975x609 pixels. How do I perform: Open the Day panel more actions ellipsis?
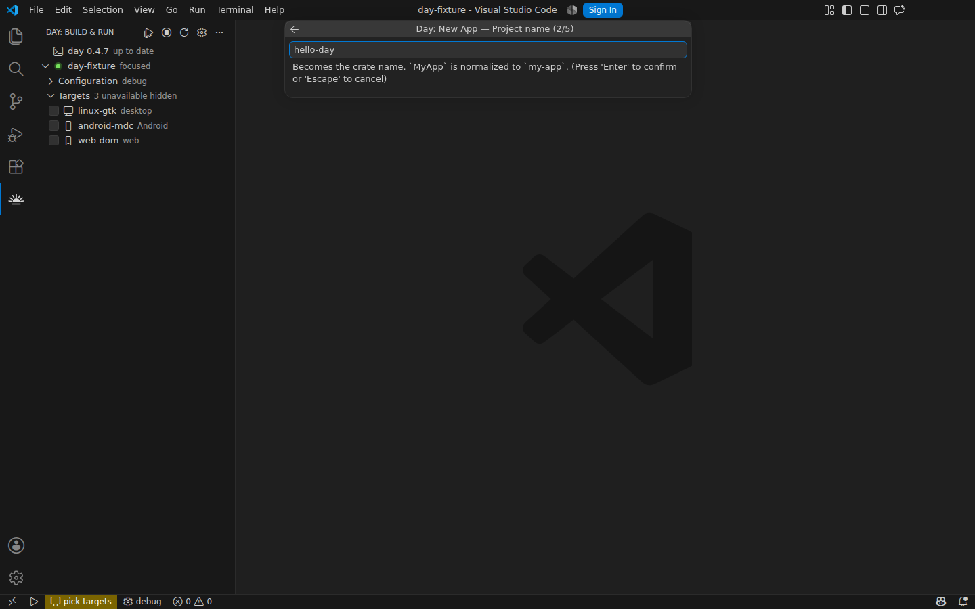[x=219, y=32]
